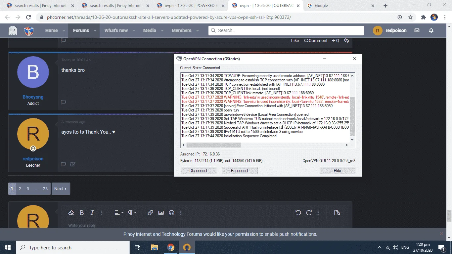Viewport: 452px width, 254px height.
Task: Open the Home menu item
Action: click(51, 30)
